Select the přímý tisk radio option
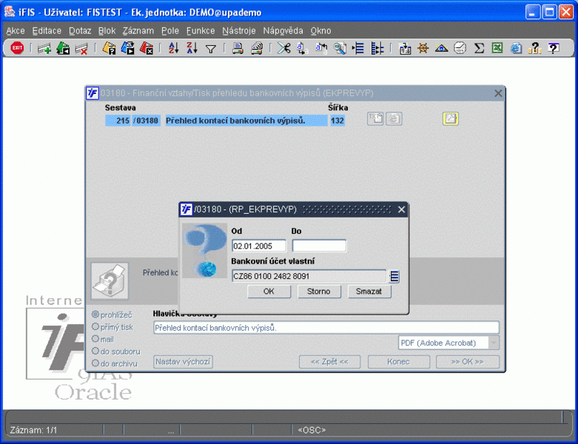The image size is (578, 444). 95,326
